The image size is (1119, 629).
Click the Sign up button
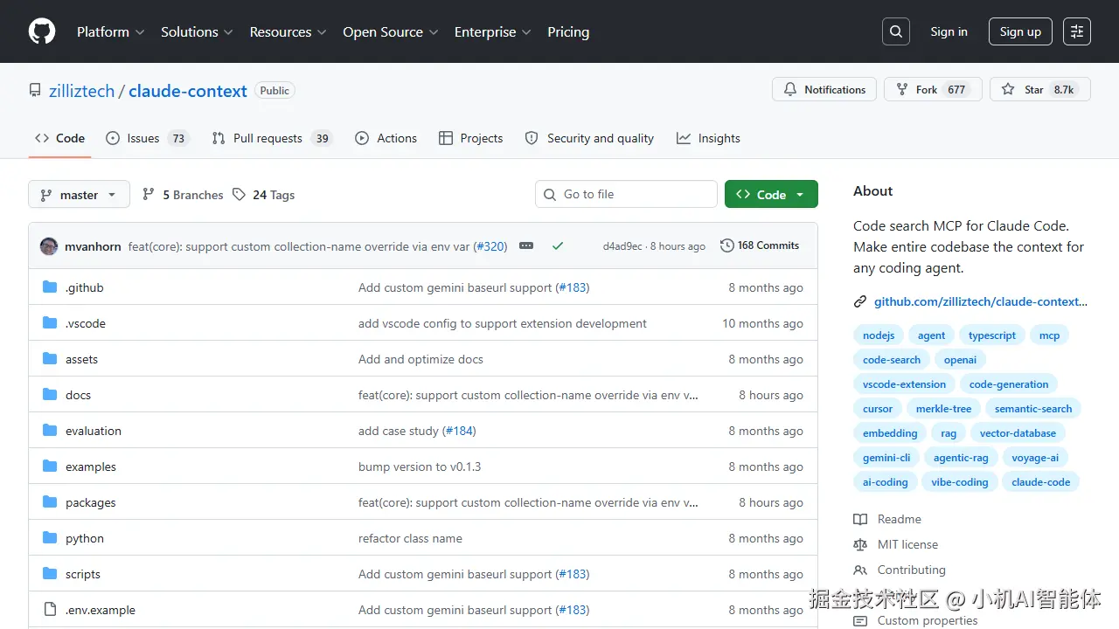coord(1020,31)
